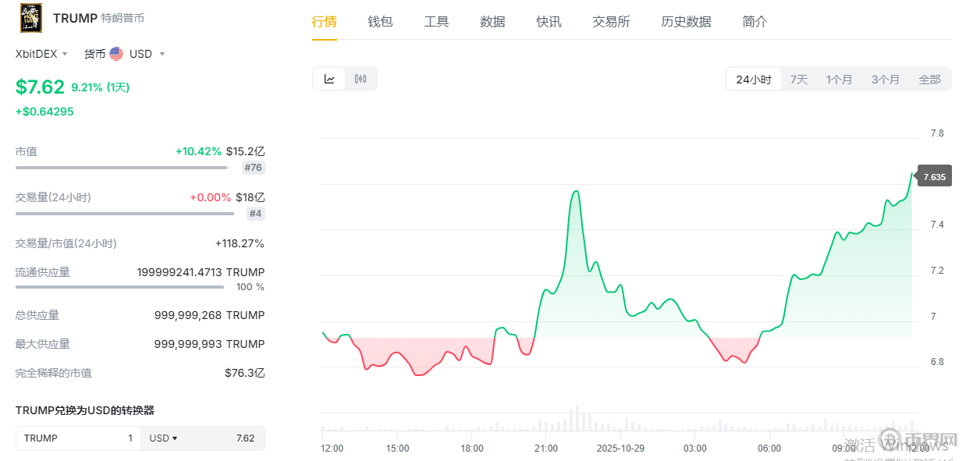The image size is (966, 461).
Task: Open the USD currency selector dropdown
Action: pos(147,54)
